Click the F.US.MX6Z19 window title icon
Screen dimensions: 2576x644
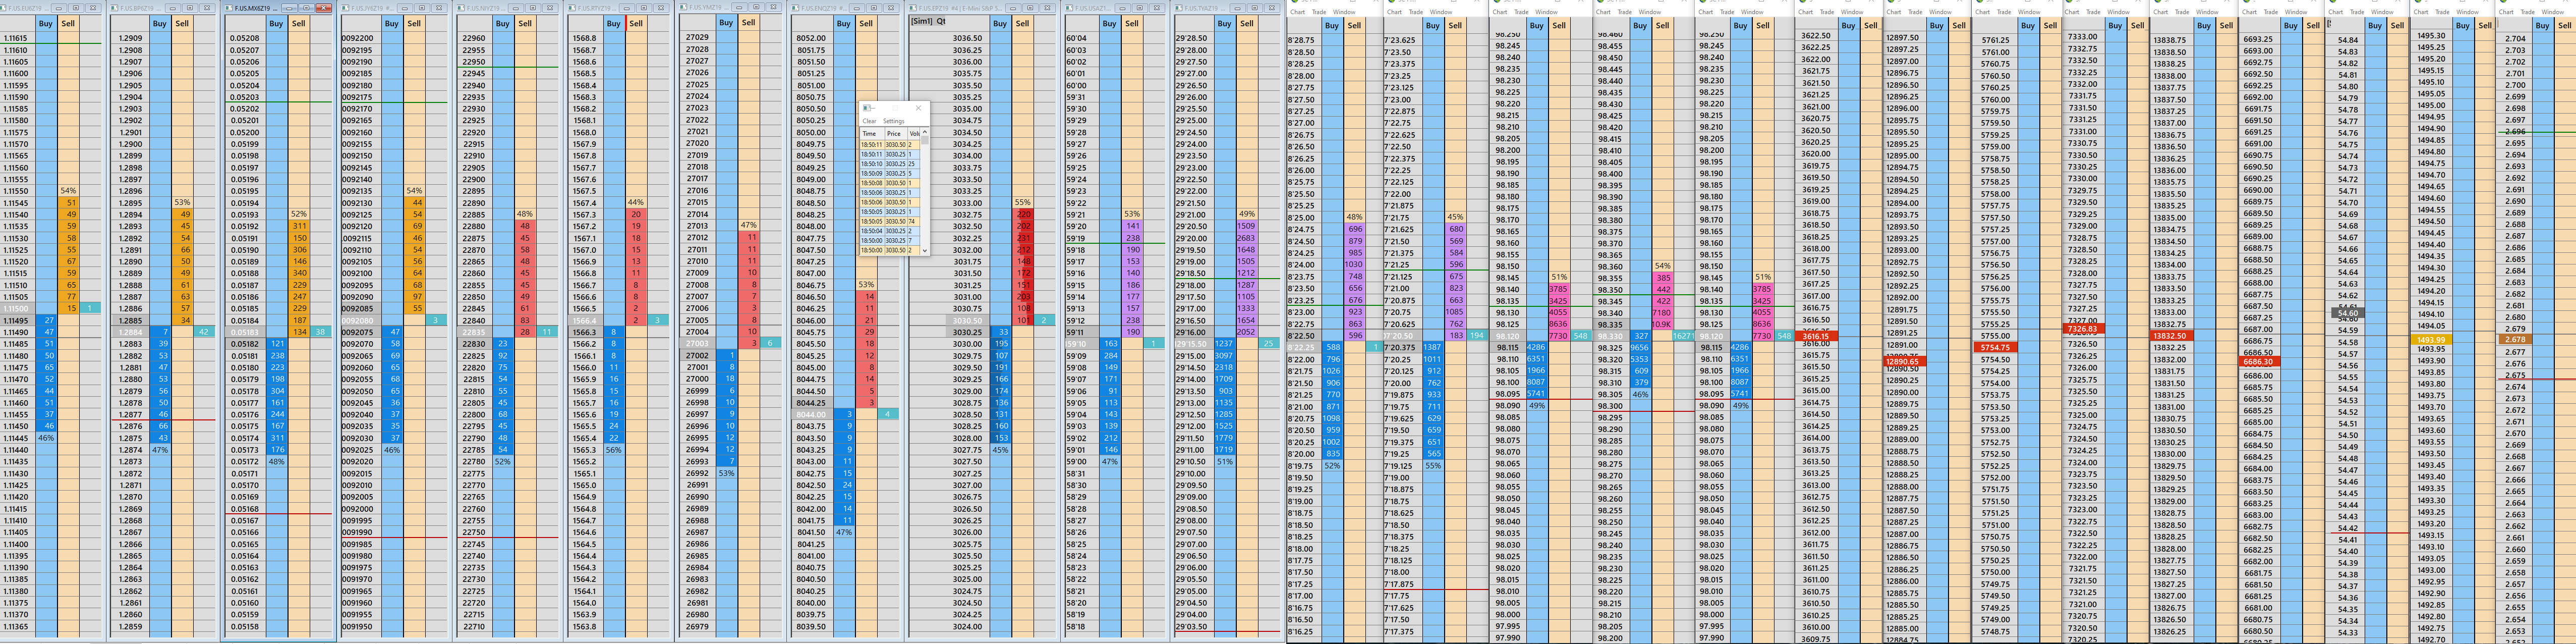[229, 8]
